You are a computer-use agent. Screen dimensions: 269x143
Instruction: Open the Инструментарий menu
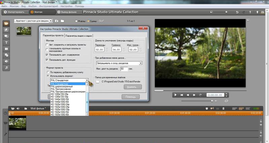pyautogui.click(x=48, y=6)
